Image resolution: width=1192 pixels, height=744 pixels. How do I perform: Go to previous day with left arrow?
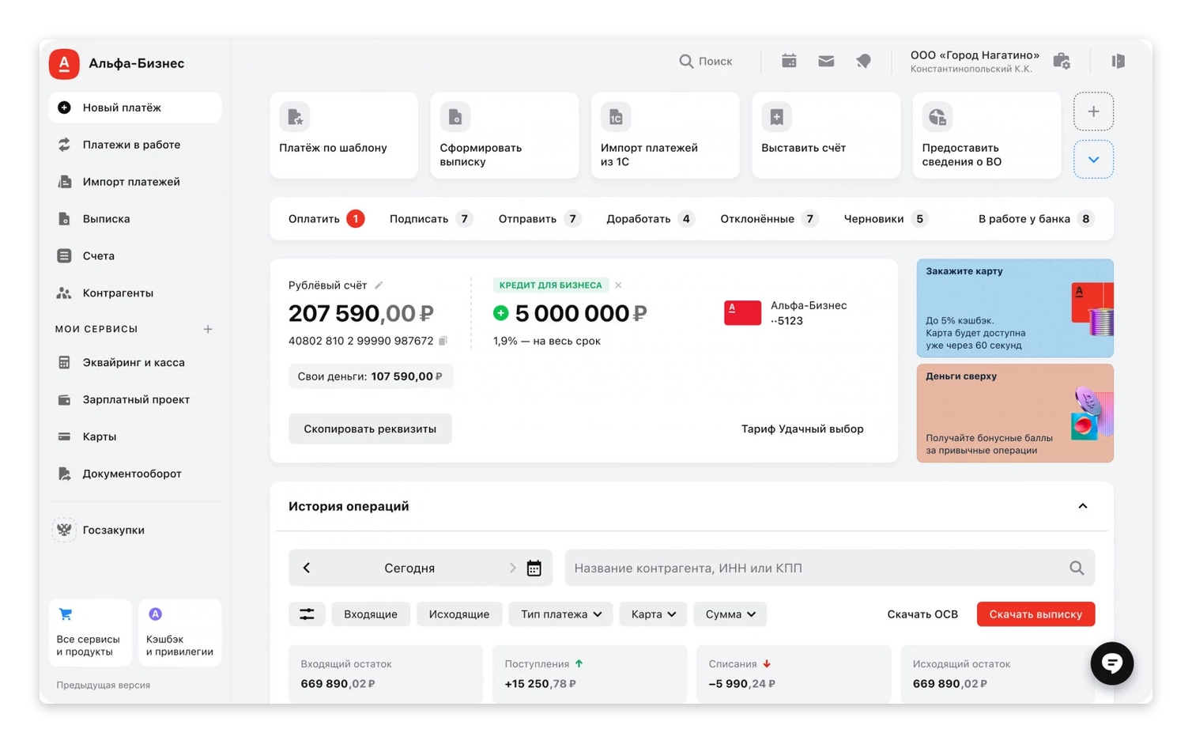click(307, 568)
